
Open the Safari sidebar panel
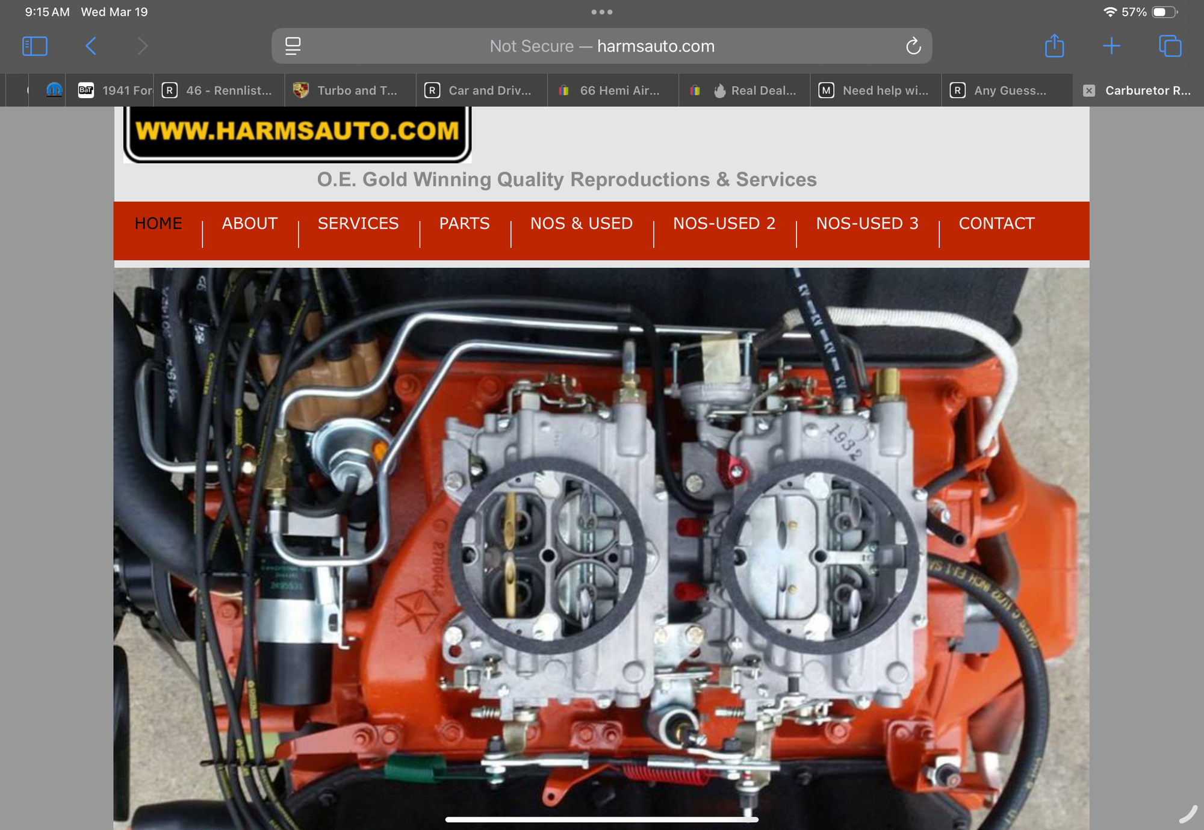34,46
